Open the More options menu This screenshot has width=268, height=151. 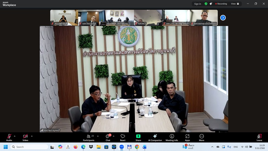pos(201,137)
